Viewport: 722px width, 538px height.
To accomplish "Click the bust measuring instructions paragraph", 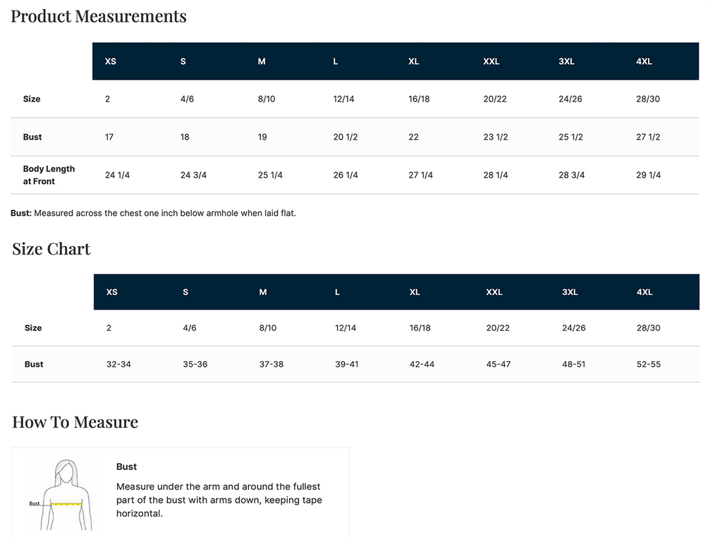I will [x=219, y=500].
